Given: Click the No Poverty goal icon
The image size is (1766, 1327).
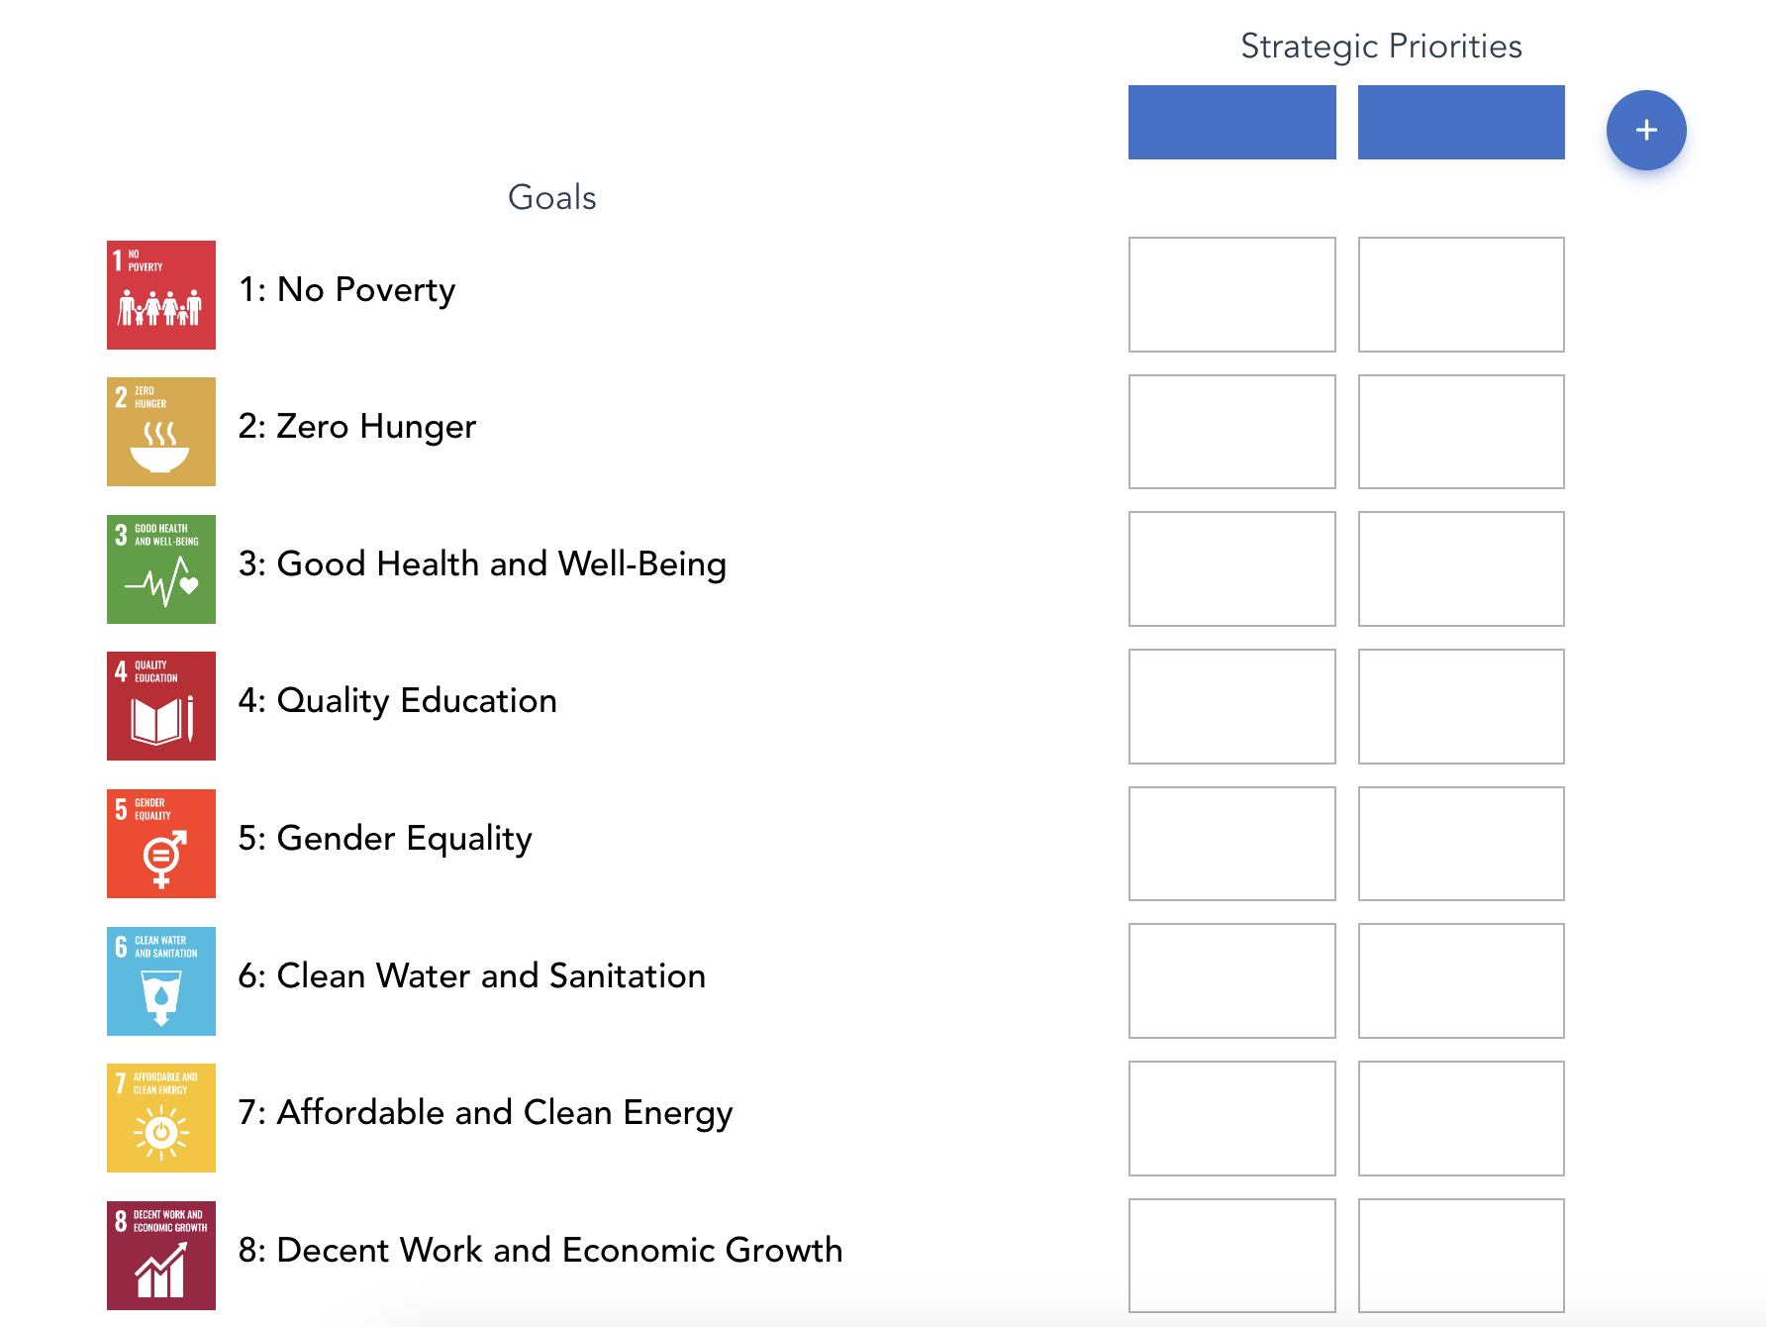Looking at the screenshot, I should (161, 295).
